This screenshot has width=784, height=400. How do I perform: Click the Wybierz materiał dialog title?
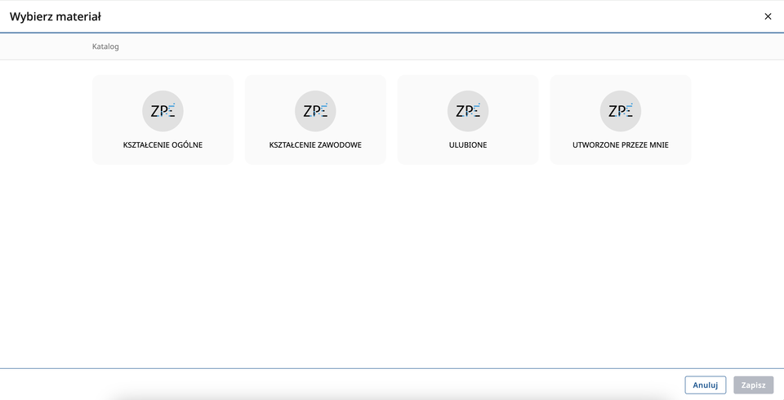pyautogui.click(x=56, y=16)
